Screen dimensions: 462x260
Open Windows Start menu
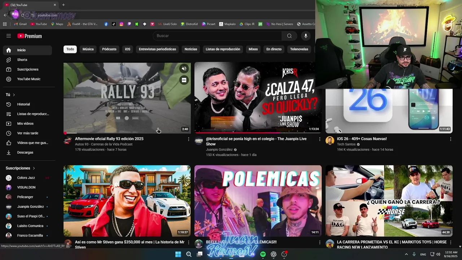pos(178,254)
